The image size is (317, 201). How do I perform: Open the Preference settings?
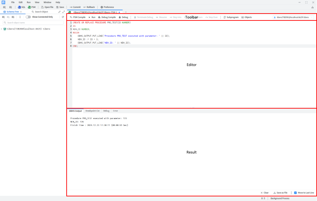[x=107, y=7]
